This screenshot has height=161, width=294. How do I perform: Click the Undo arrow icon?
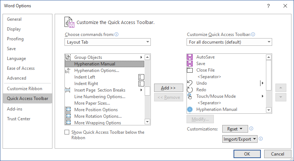[x=190, y=83]
